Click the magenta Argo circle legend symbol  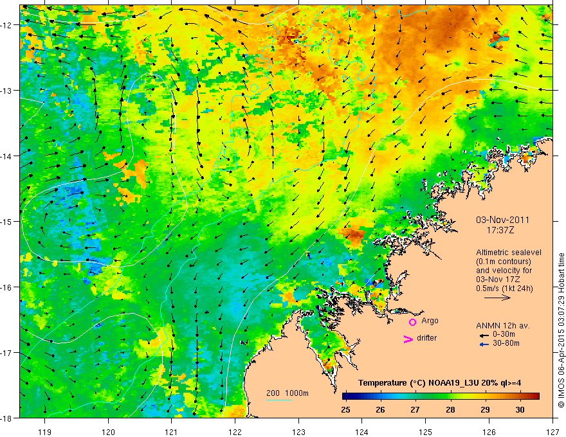(x=412, y=322)
